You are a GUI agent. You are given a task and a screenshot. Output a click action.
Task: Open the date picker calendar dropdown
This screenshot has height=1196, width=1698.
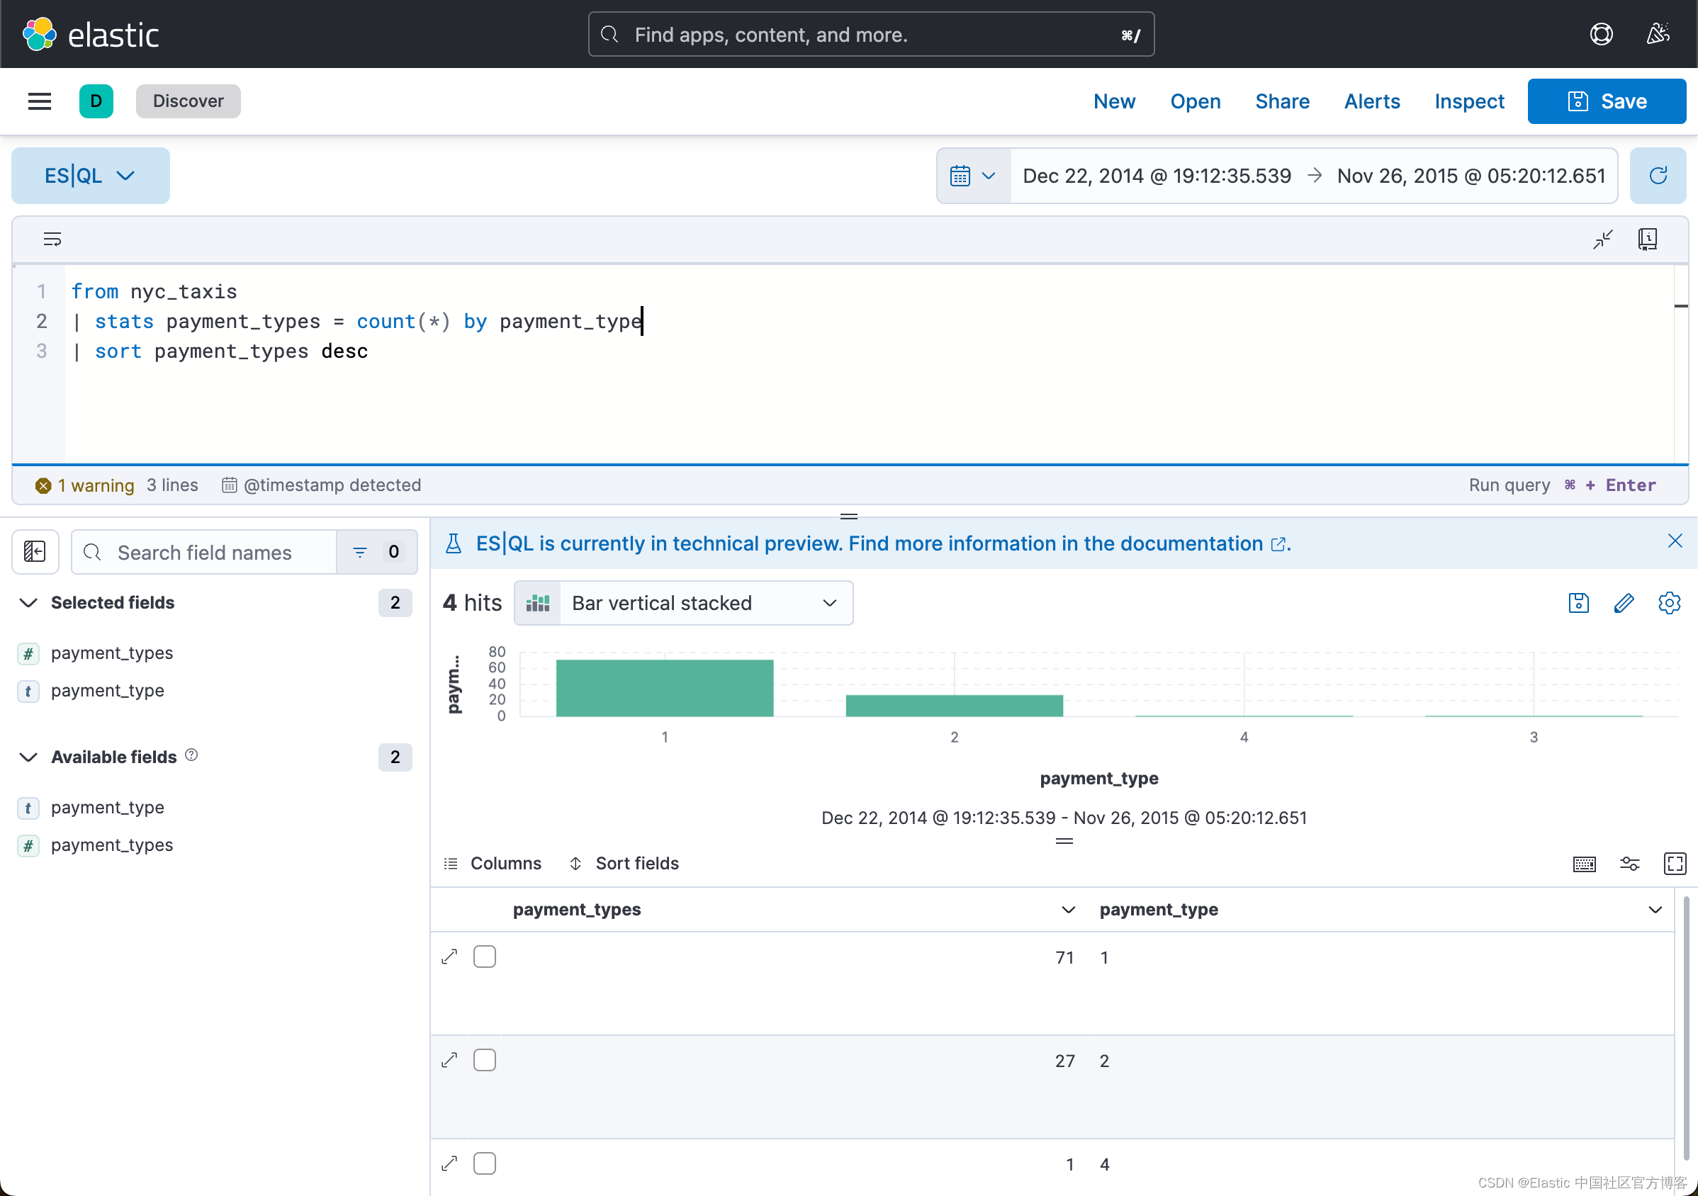(972, 175)
